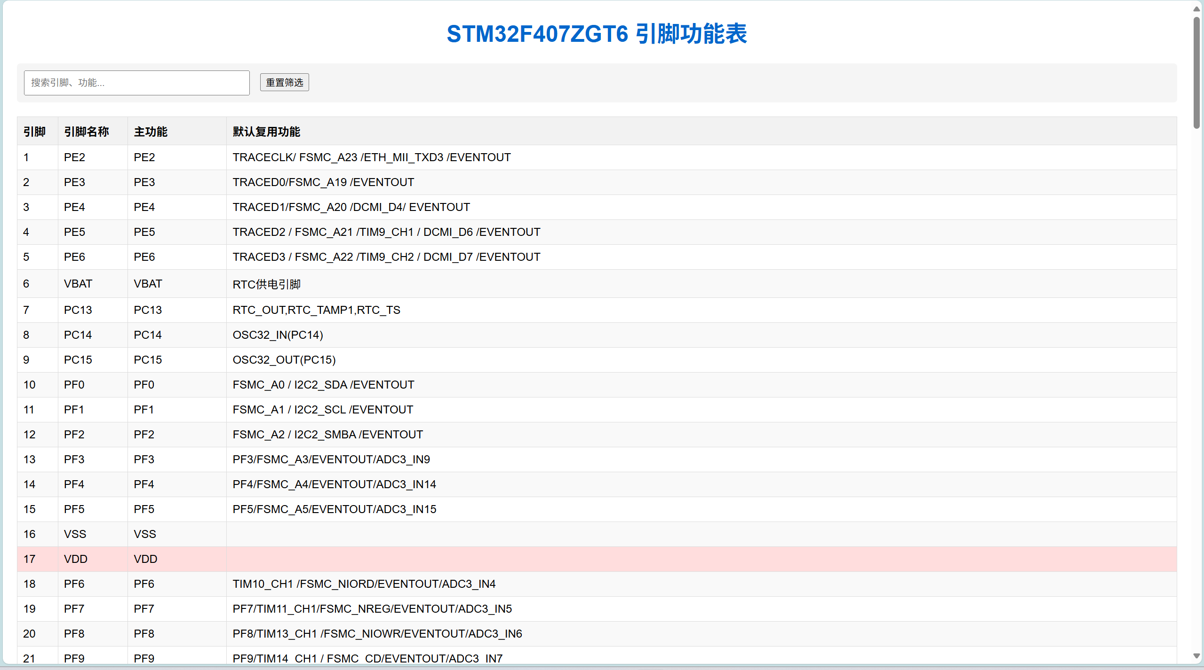Click the 默认复用功能 column header
Viewport: 1204px width, 670px height.
[702, 131]
